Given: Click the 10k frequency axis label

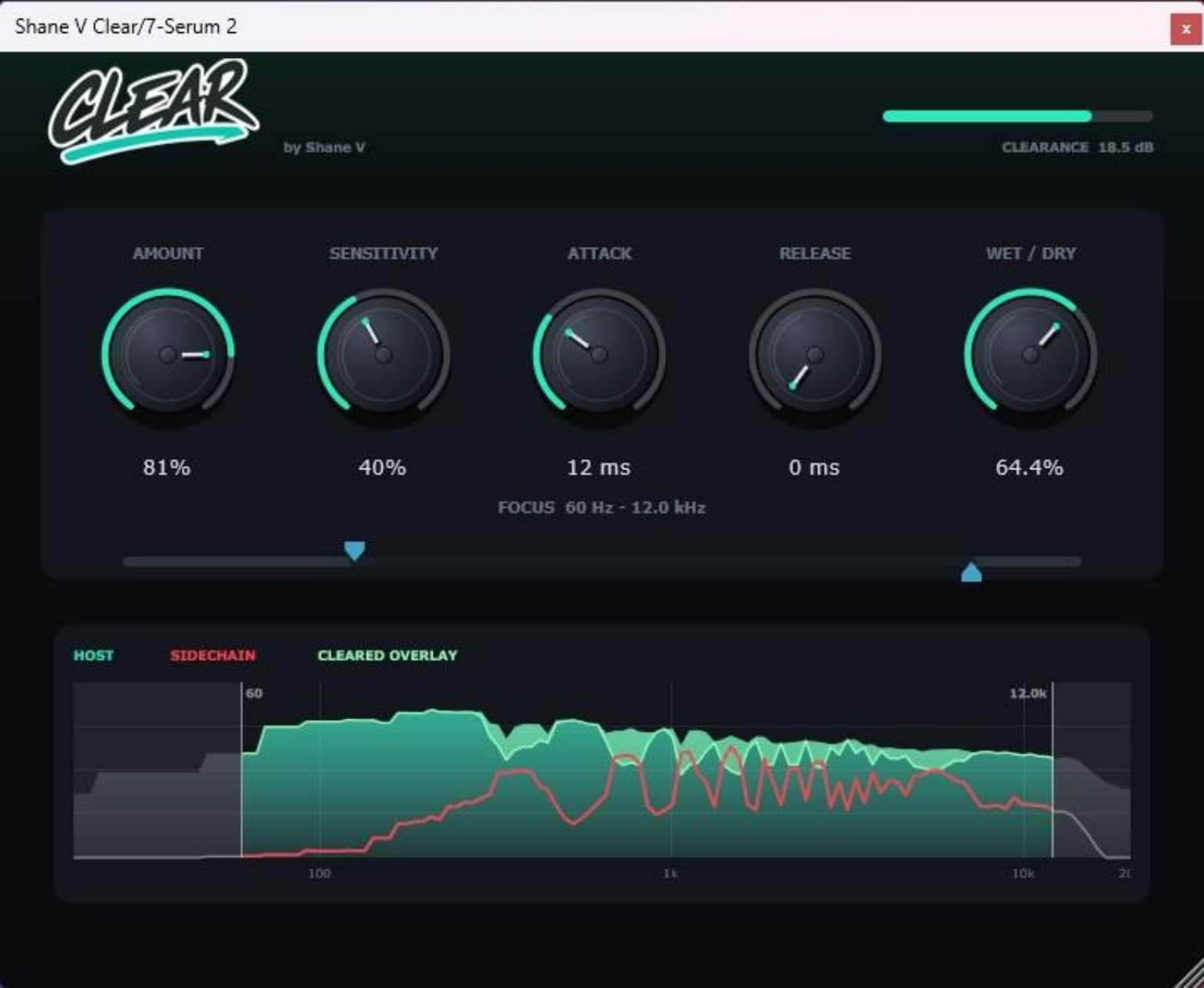Looking at the screenshot, I should pos(1023,873).
